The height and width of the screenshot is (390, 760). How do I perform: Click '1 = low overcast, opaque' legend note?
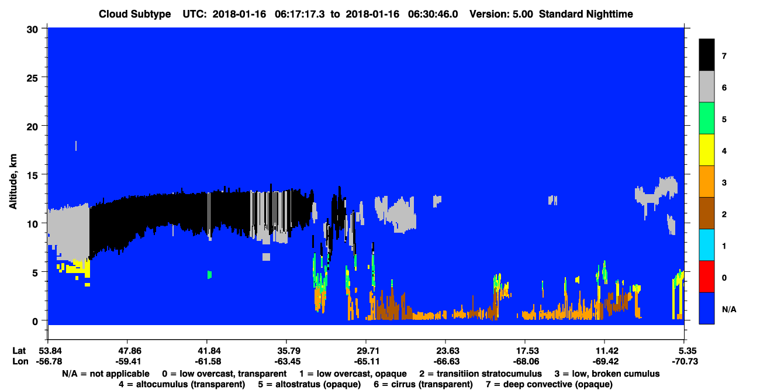tap(354, 374)
